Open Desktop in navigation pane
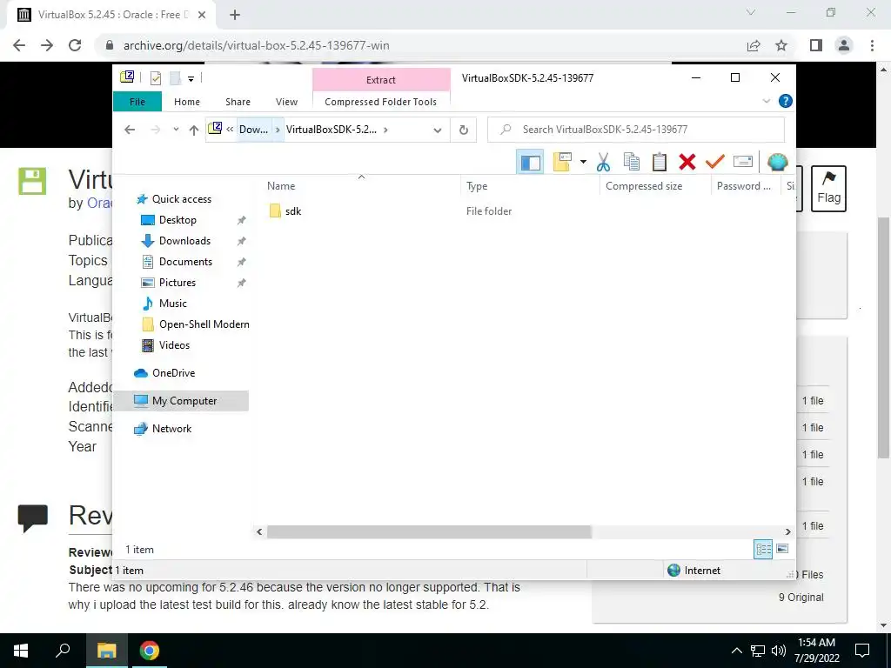Viewport: 891px width, 668px height. pyautogui.click(x=178, y=220)
